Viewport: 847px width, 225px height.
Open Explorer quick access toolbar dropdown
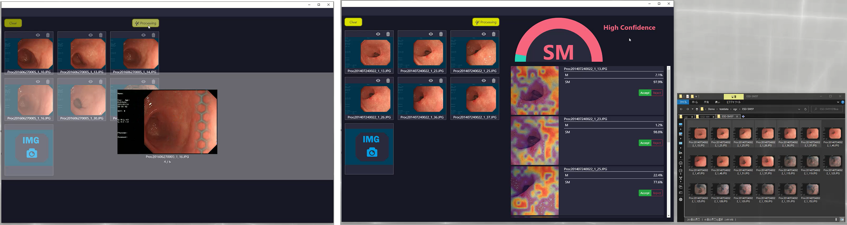[696, 96]
